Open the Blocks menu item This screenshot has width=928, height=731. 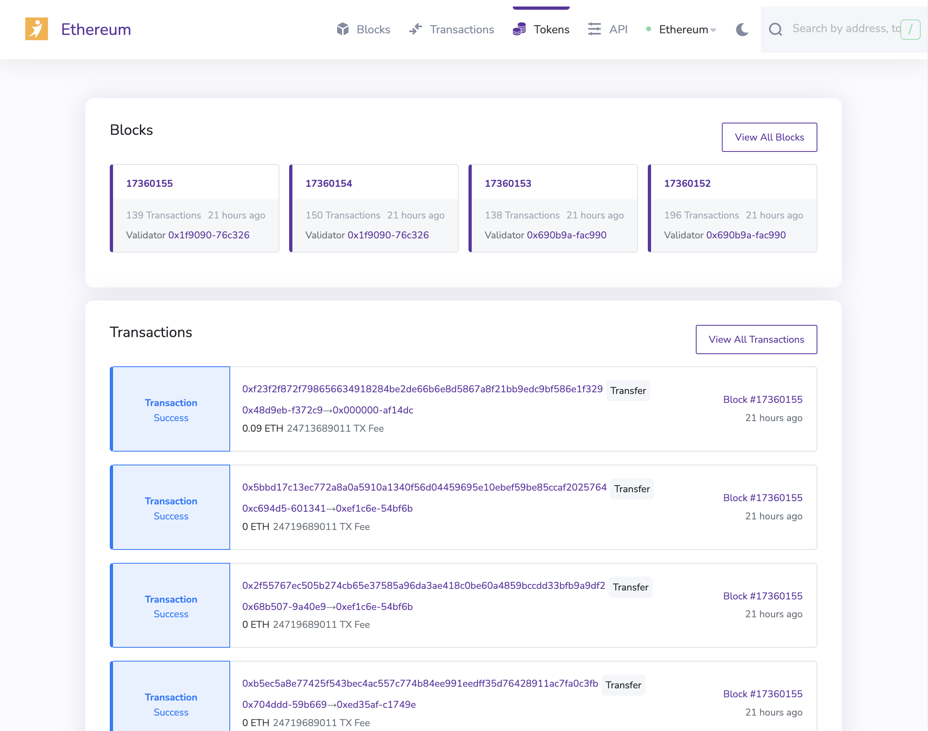373,29
